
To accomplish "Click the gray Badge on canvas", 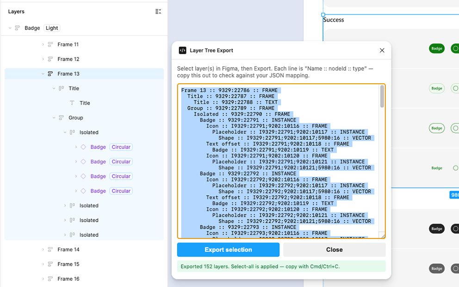I will point(437,268).
